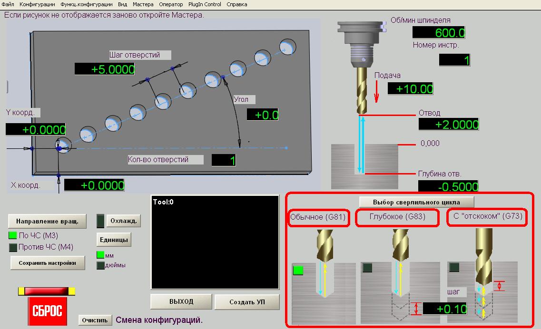Open the Файл menu
This screenshot has width=541, height=329.
(x=8, y=4)
